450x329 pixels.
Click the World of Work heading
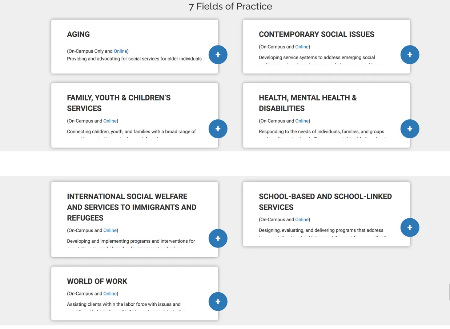(97, 281)
